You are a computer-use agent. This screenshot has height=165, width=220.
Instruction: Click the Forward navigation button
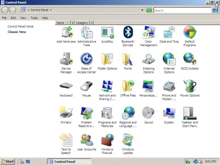coord(12,10)
